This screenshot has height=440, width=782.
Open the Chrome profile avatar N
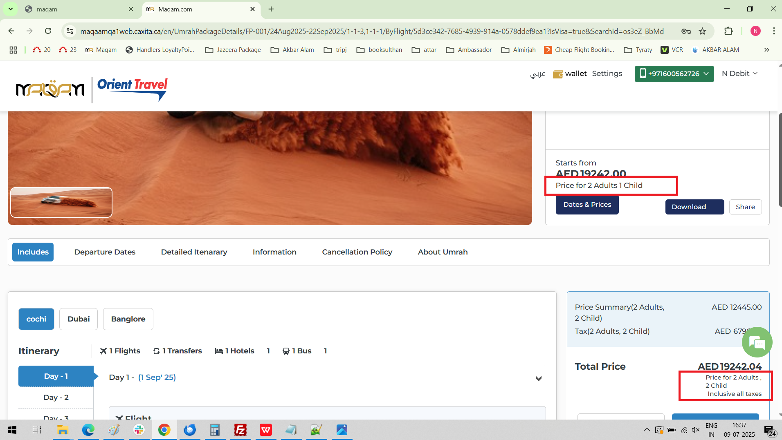755,31
